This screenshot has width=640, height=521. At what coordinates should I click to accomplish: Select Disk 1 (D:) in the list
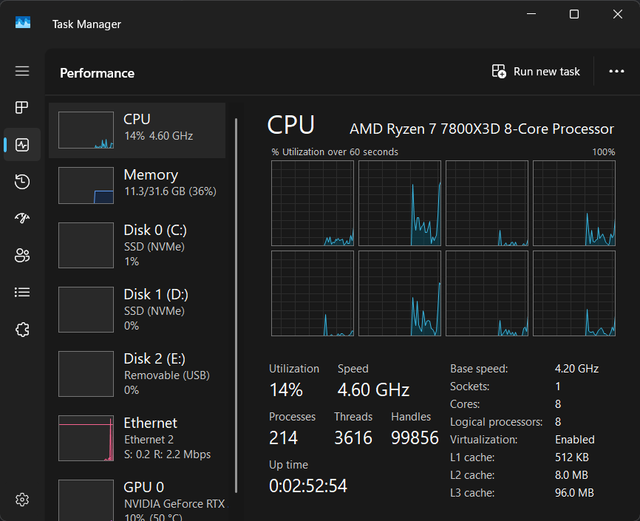137,310
